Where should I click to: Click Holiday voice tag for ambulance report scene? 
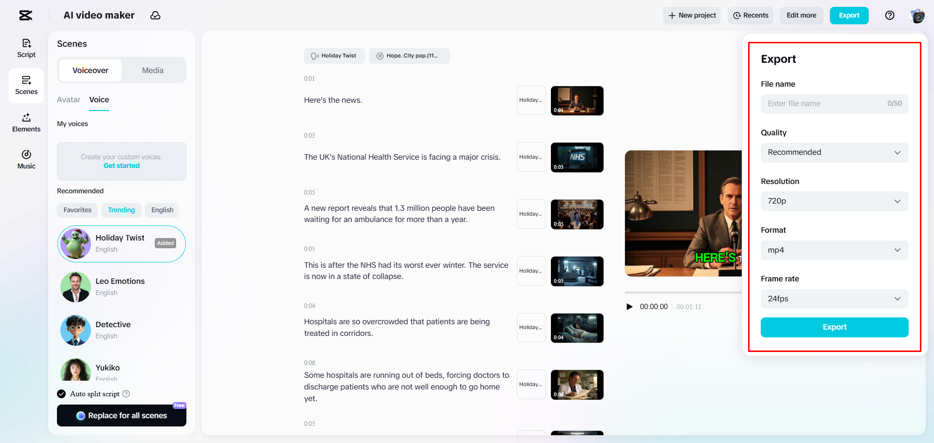click(x=531, y=214)
